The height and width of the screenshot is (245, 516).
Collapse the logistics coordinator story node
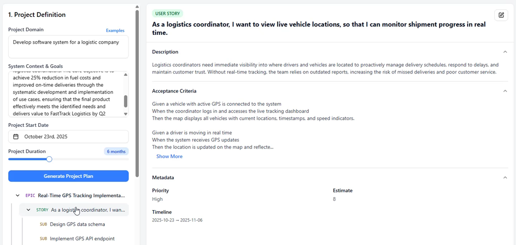click(x=28, y=210)
